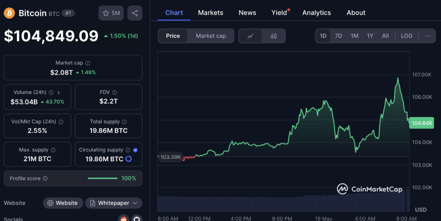Click the share icon next to Bitcoin
Screen dimensions: 441x221
(x=135, y=13)
